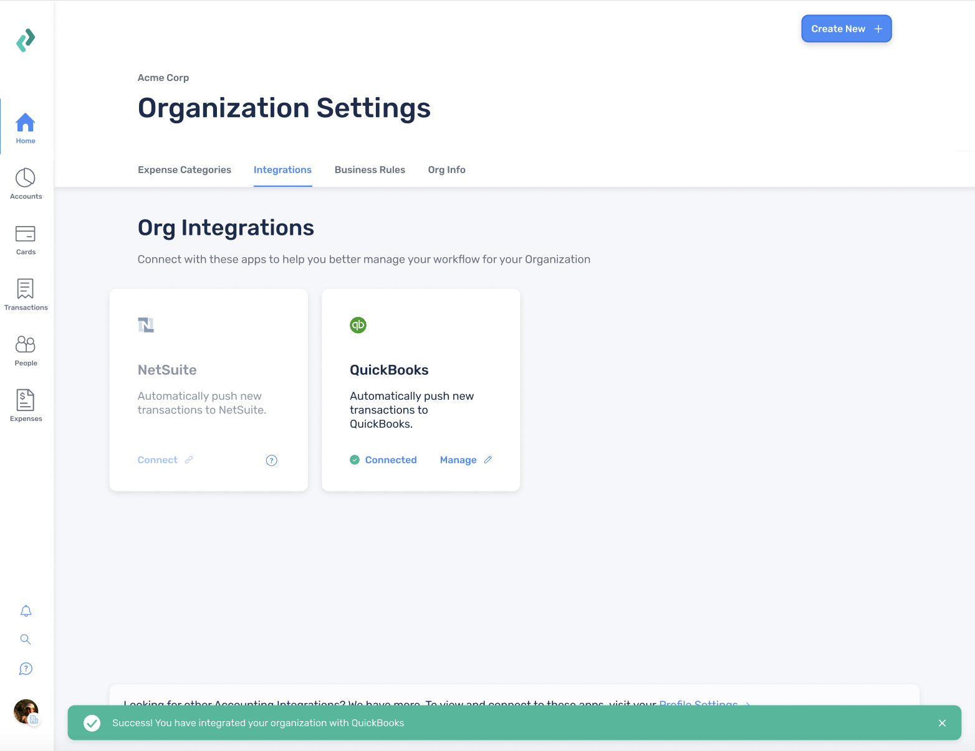The image size is (975, 751).
Task: Click the QuickBooks logo icon
Action: tap(358, 325)
